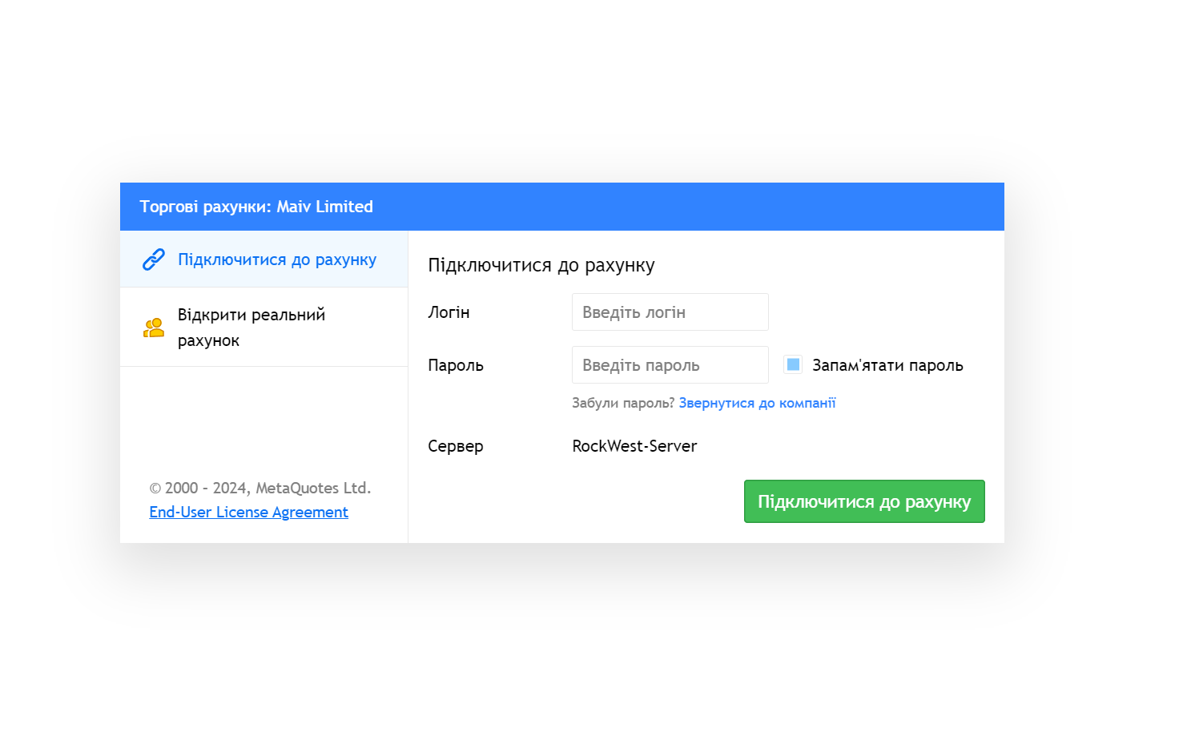Click the 'Забули пароль?' hint text
Image resolution: width=1191 pixels, height=732 pixels.
point(623,403)
